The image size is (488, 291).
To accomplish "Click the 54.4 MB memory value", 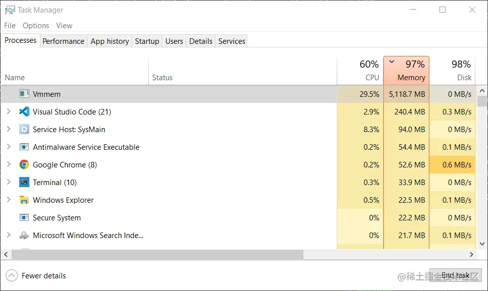I will tap(412, 147).
